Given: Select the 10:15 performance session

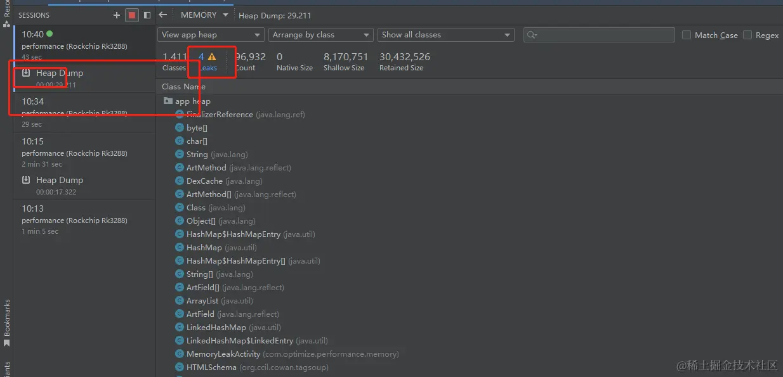Looking at the screenshot, I should 84,152.
